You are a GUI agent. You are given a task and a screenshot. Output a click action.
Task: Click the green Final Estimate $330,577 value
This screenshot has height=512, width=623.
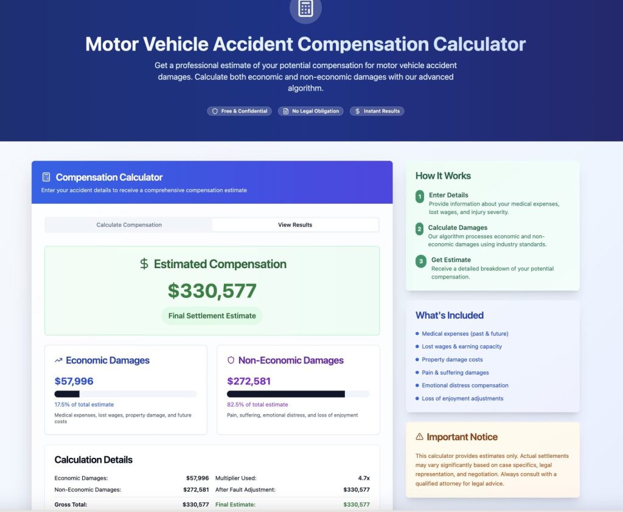357,505
